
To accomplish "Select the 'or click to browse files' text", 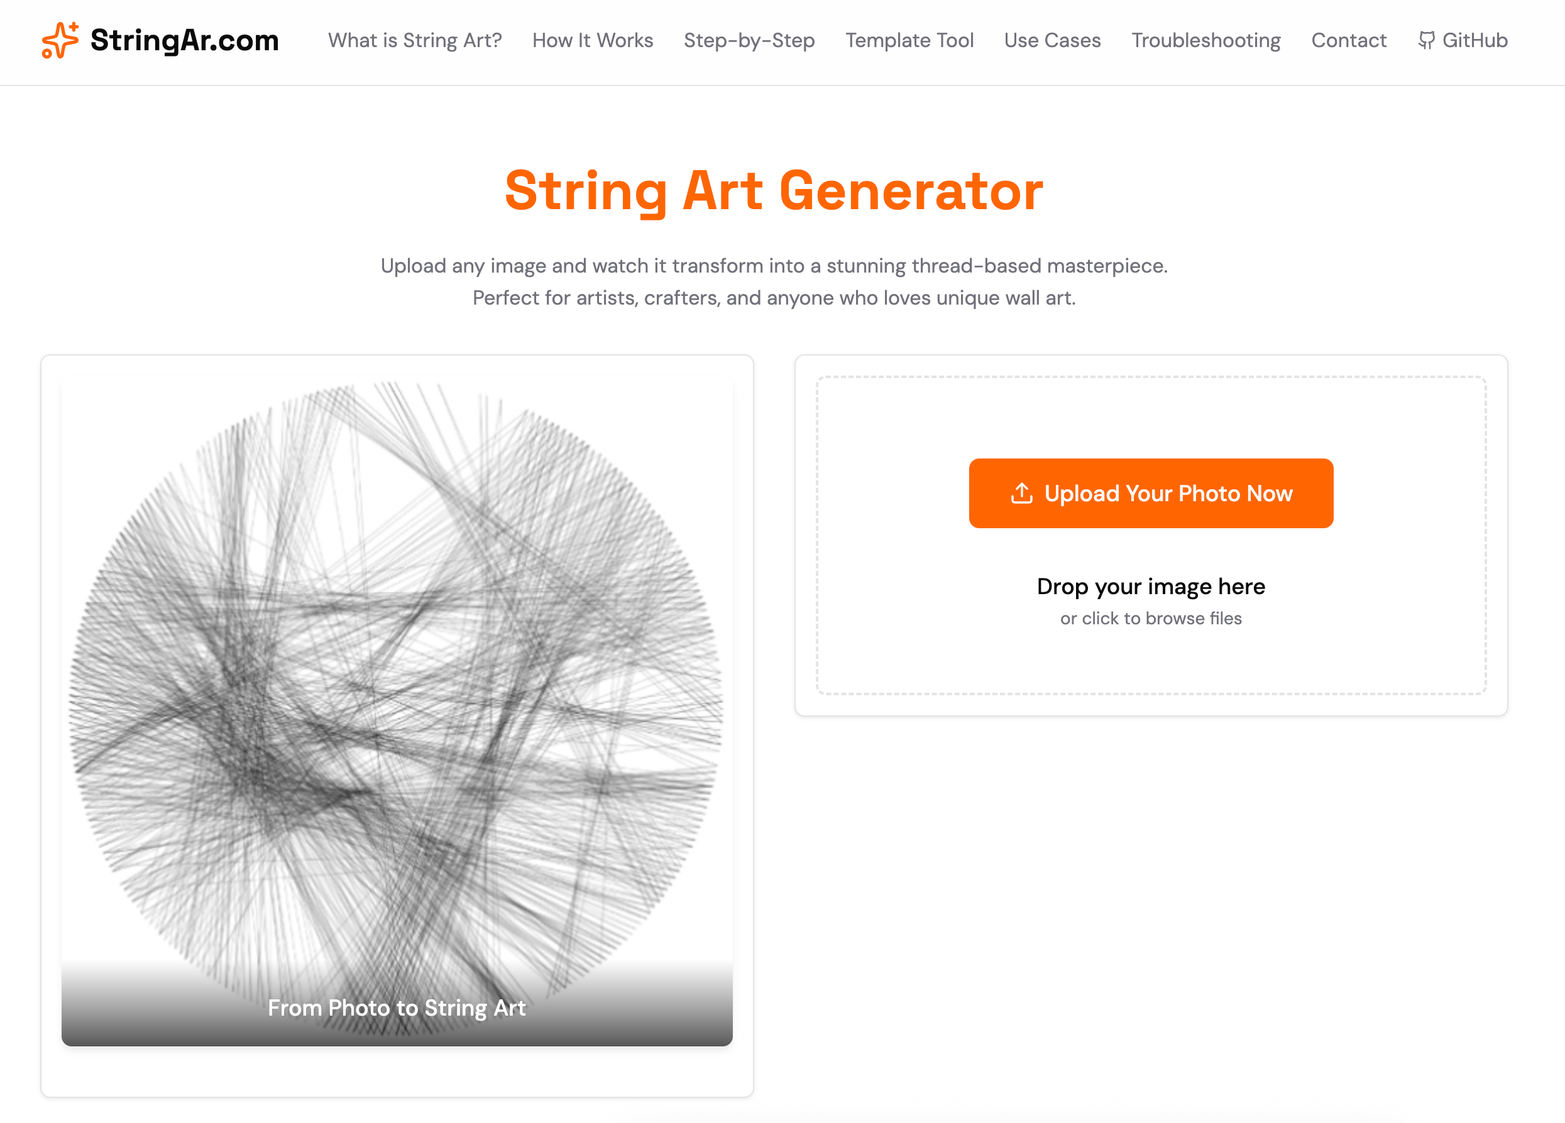I will pos(1150,619).
